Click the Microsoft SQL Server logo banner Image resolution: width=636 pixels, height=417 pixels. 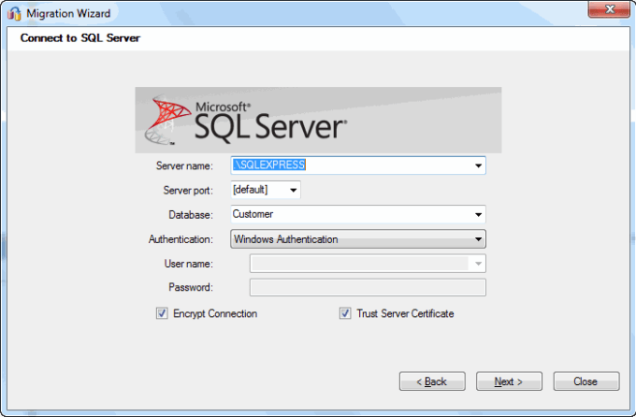click(x=318, y=120)
